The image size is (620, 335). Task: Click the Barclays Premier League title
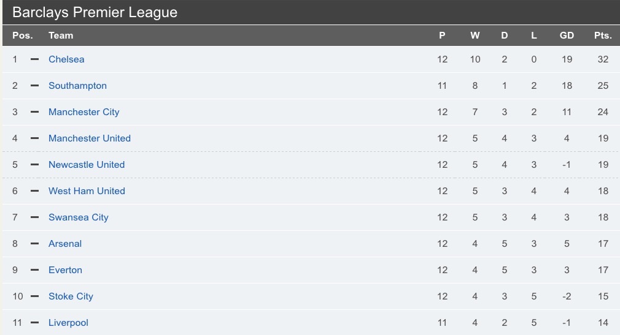point(95,12)
